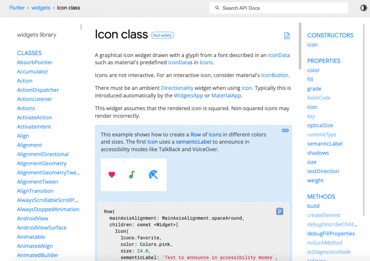This screenshot has width=370, height=261.
Task: Open the MaterialApp link
Action: [x=226, y=96]
